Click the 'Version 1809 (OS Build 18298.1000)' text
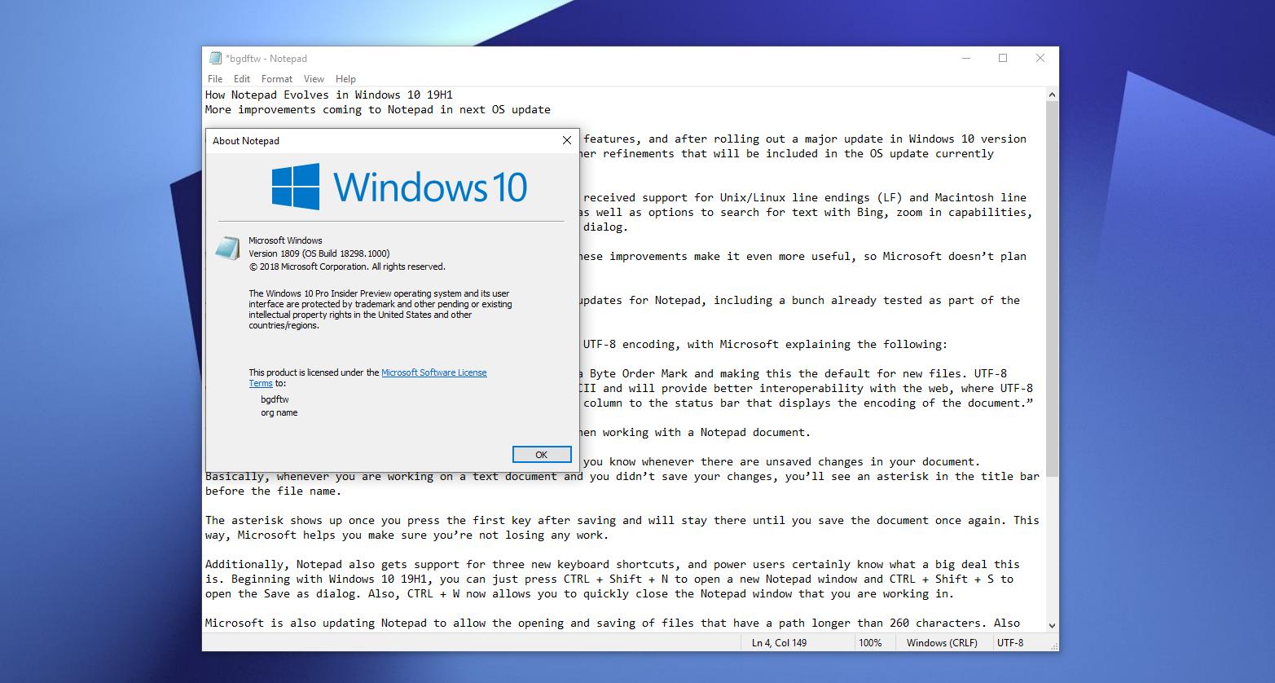Screen dimensions: 1275x683 point(319,253)
